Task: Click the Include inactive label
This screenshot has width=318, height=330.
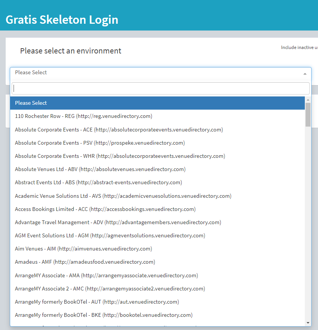Action: click(x=300, y=47)
